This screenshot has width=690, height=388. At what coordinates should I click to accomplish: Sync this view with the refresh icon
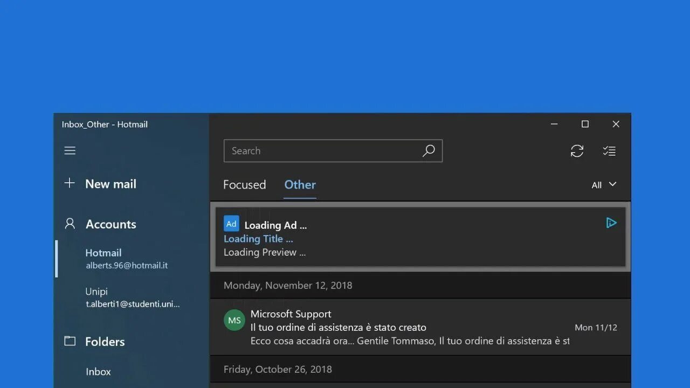pos(577,151)
